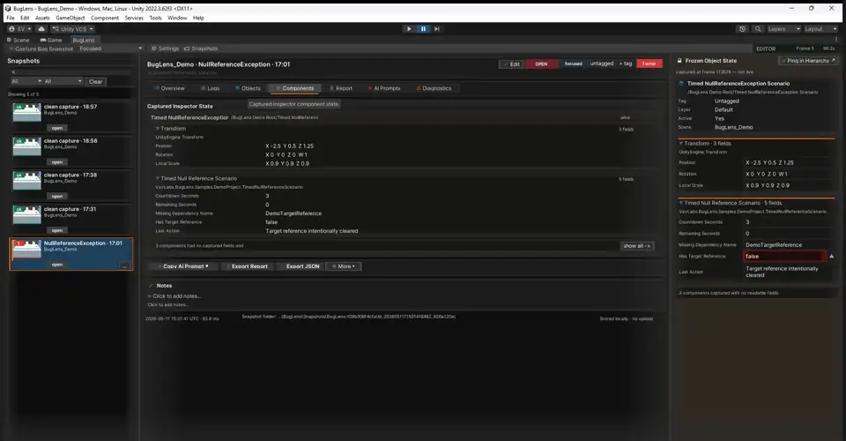
Task: Open more options on NullReferenceException snapshot card
Action: (124, 265)
